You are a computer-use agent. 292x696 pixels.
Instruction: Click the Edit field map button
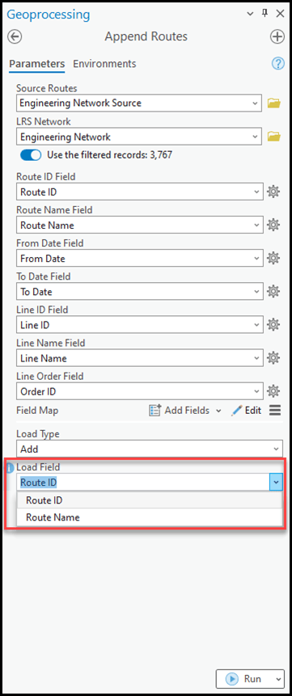click(246, 411)
